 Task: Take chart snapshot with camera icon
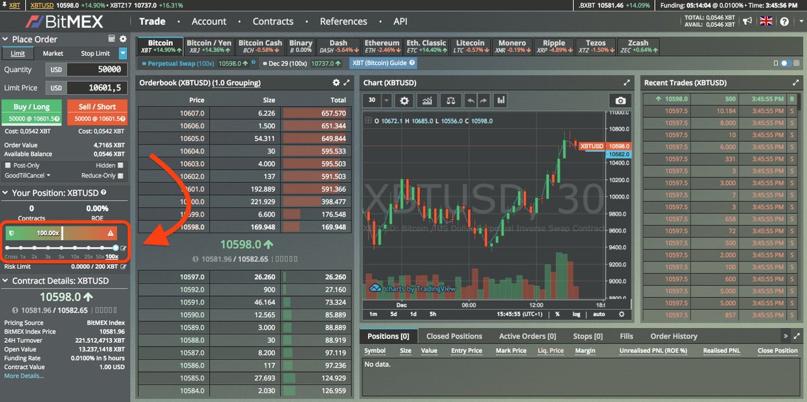pos(620,100)
